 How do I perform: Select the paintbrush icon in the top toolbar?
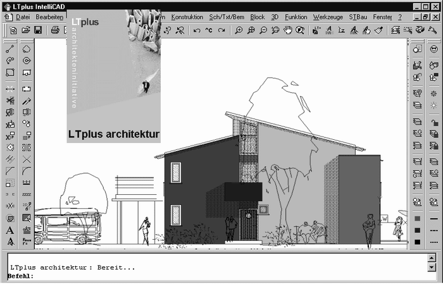[x=378, y=30]
